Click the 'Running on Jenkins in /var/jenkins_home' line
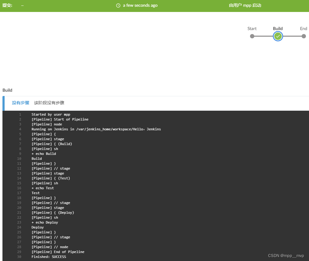Screen dimensions: 309x261 pyautogui.click(x=96, y=129)
